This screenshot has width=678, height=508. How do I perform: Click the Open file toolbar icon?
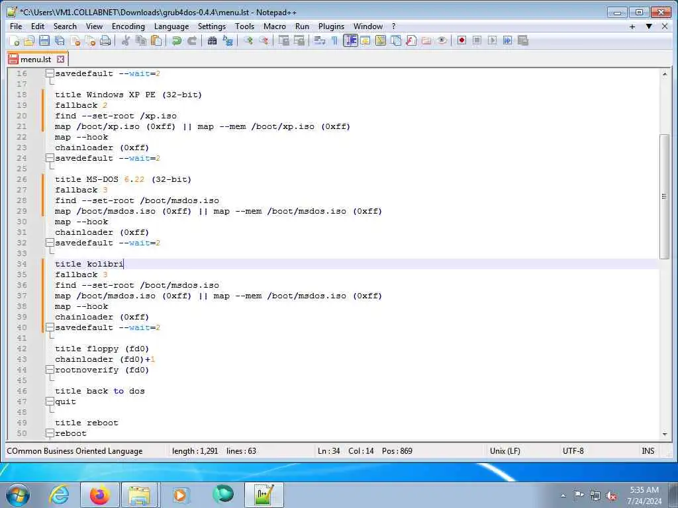29,40
